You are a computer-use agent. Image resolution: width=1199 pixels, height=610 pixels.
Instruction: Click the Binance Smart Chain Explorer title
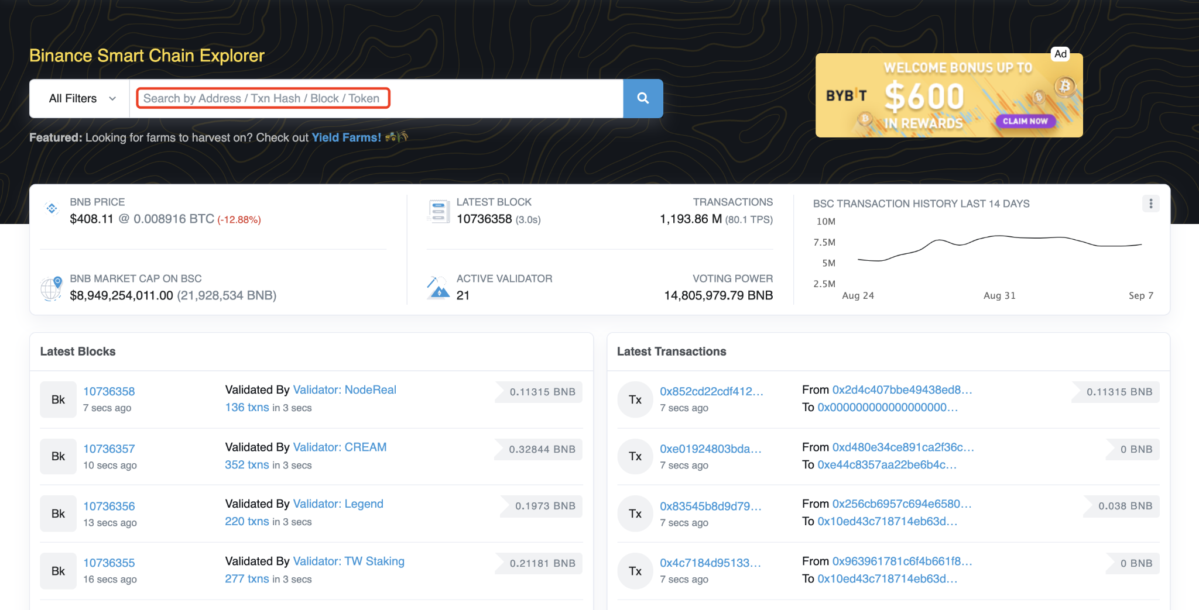click(147, 56)
